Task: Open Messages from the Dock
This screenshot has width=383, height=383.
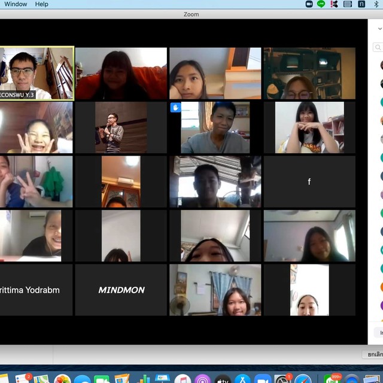Action: 83,379
